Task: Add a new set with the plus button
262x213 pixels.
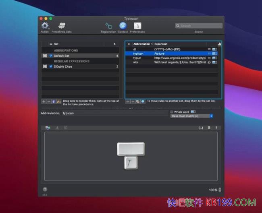Action: [44, 101]
